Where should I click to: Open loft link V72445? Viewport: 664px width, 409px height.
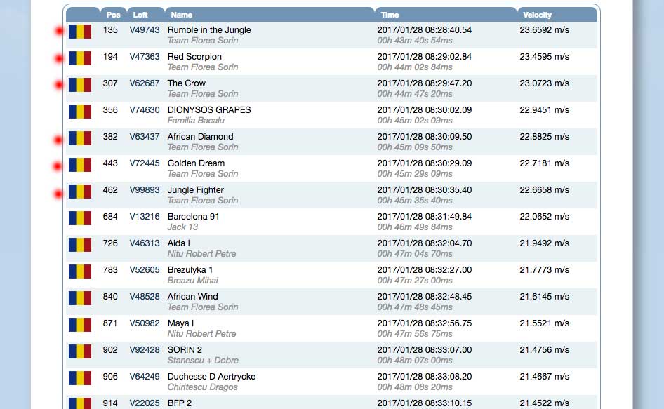pos(145,163)
